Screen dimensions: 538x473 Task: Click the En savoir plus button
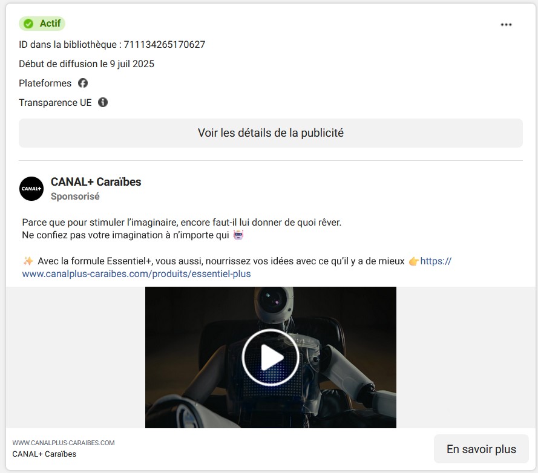(x=481, y=449)
